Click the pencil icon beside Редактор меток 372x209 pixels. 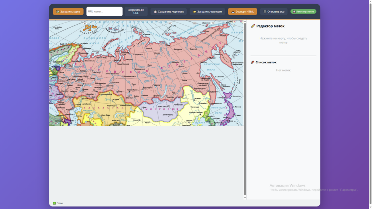click(253, 26)
